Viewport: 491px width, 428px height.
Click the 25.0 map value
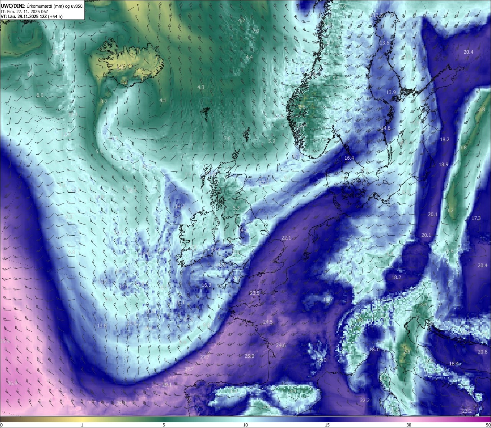[x=249, y=356]
